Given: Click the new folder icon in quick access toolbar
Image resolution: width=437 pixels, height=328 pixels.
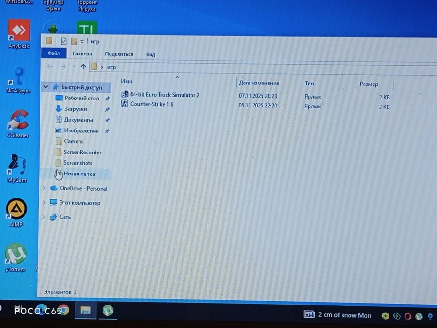Looking at the screenshot, I should 73,41.
